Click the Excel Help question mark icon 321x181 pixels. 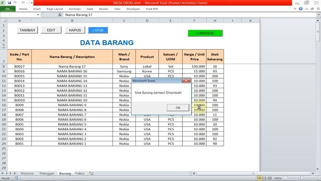300,9
